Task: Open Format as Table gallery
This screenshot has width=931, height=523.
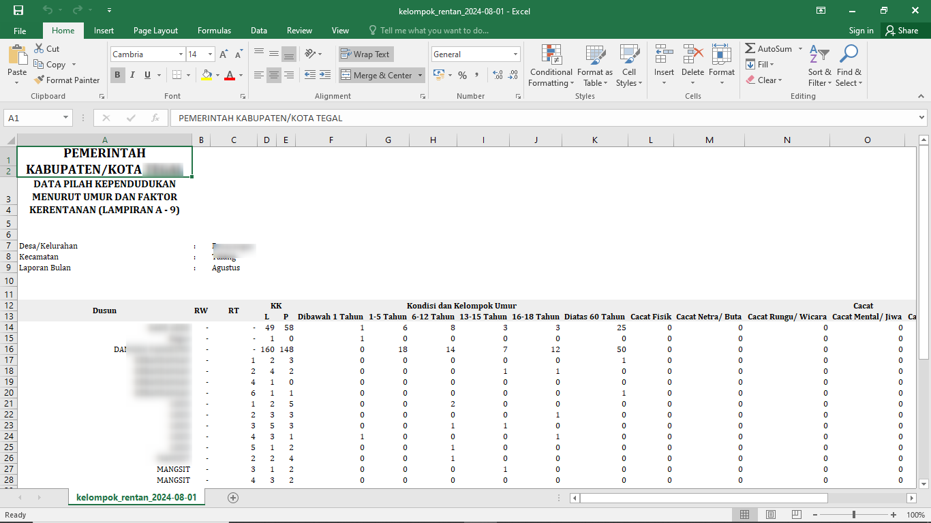Action: (595, 66)
